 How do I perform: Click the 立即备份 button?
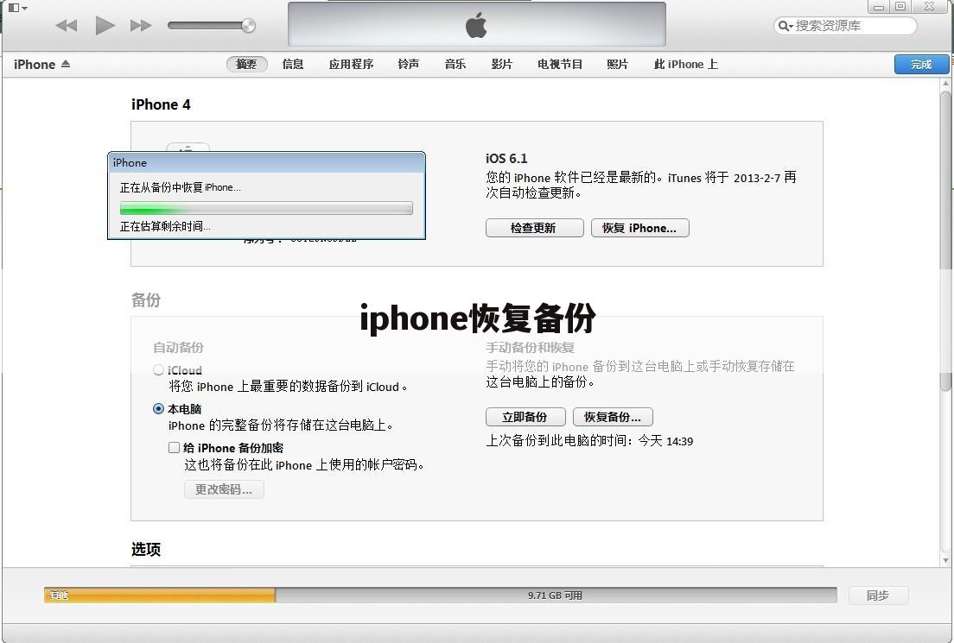525,417
